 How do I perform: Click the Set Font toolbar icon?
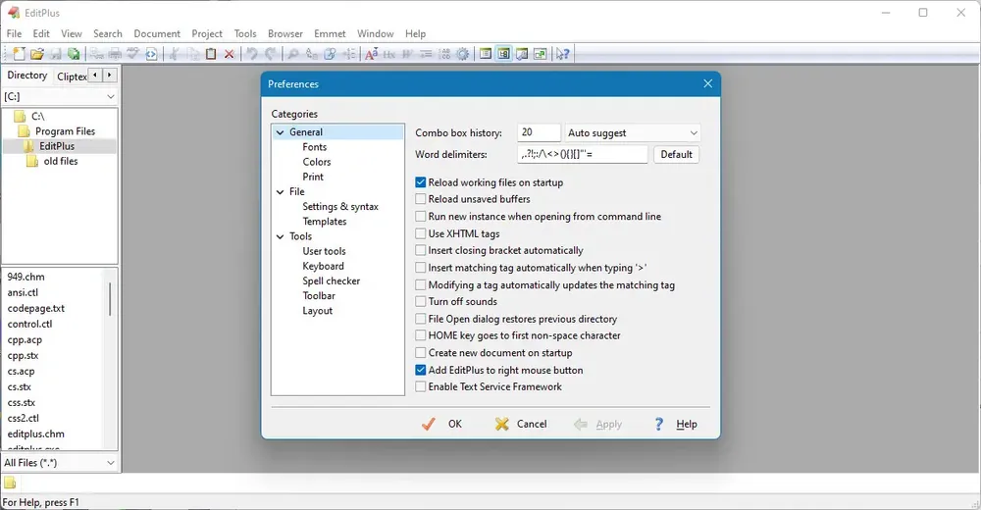tap(371, 54)
